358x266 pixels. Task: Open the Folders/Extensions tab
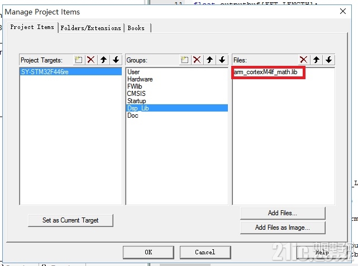91,28
